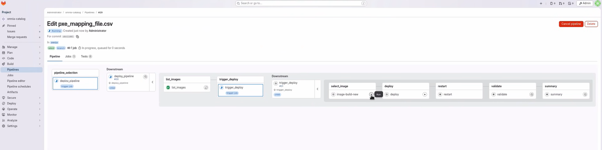602x150 pixels.
Task: Click cancel icon on summary job
Action: 585,94
